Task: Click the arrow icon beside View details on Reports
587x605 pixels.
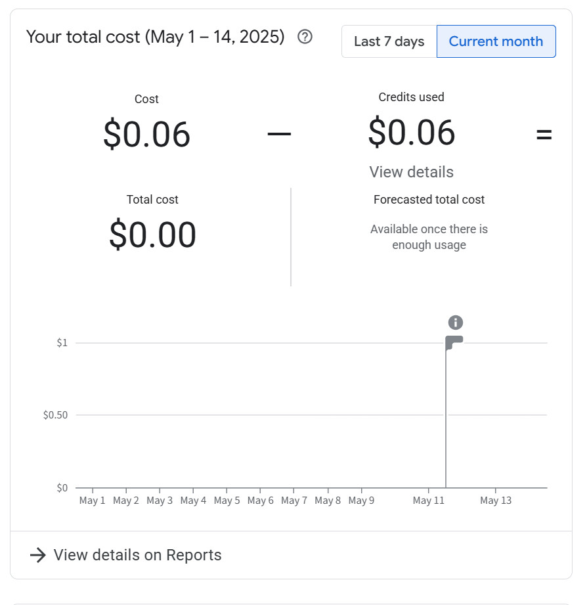Action: (38, 555)
